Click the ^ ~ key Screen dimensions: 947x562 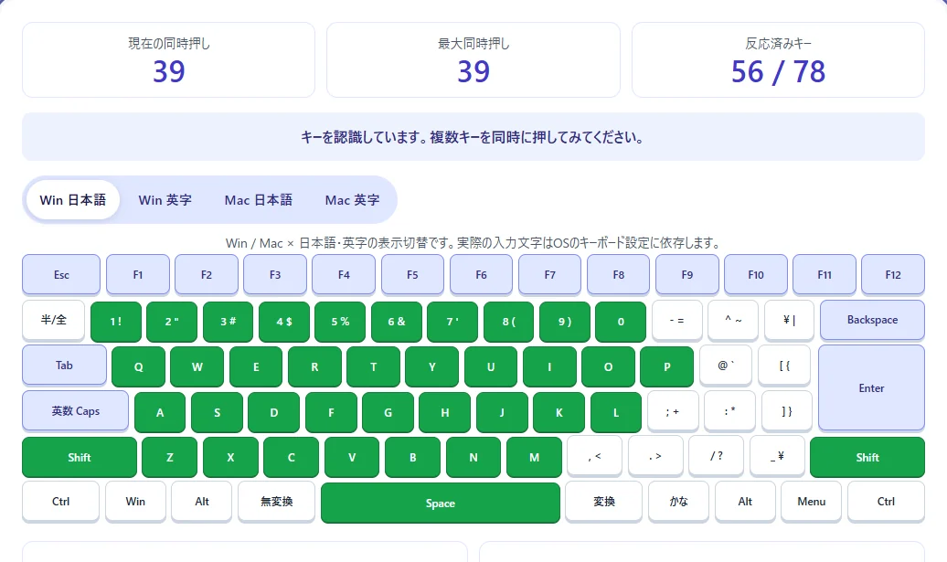(x=733, y=321)
